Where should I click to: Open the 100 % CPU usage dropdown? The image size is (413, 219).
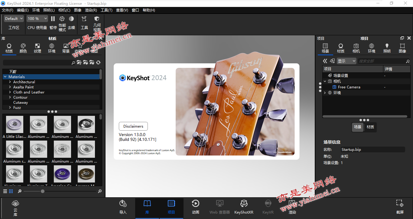coord(37,18)
